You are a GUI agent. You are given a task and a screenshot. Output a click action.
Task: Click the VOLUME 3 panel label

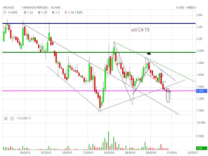[x=23, y=118]
